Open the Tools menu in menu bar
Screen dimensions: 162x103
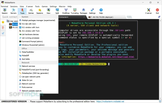coord(37,6)
